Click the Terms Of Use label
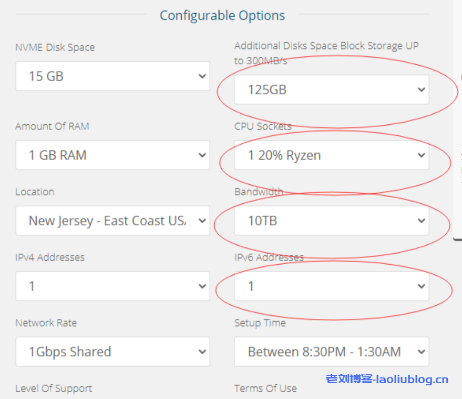 (265, 388)
